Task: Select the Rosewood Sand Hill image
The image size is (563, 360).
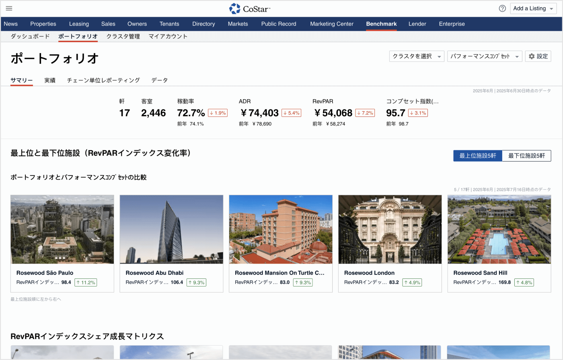Action: [x=499, y=229]
